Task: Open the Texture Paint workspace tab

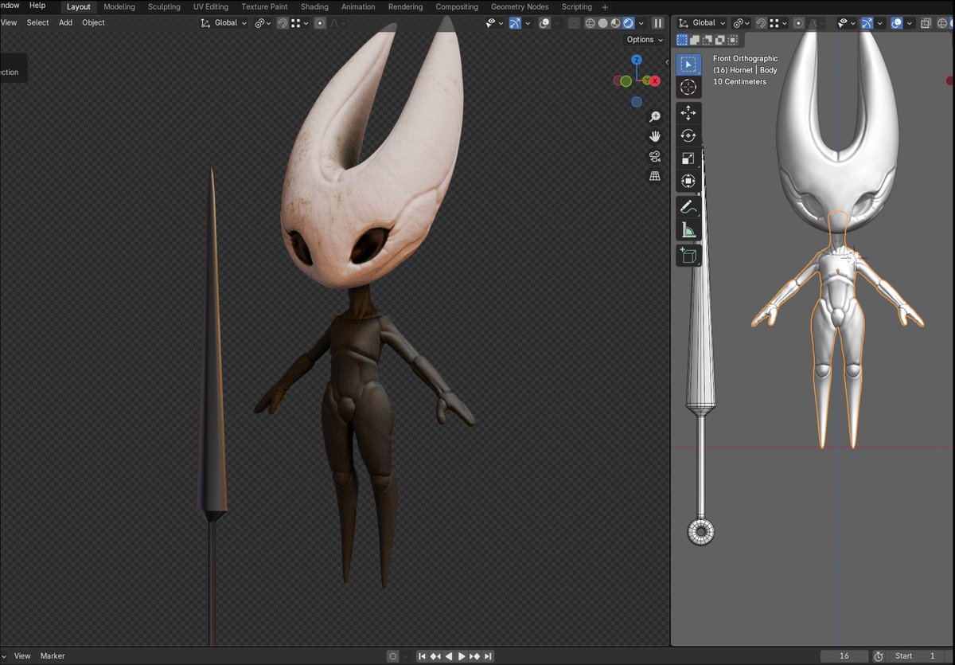Action: 264,7
